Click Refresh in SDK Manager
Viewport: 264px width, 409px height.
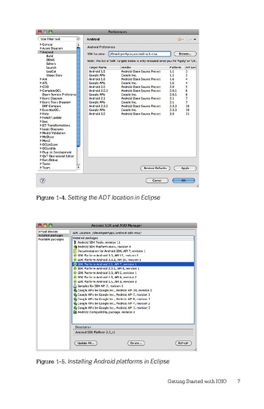183,344
